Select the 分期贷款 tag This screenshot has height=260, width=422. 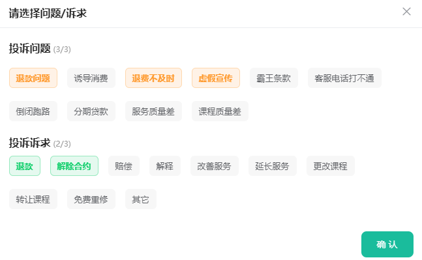[91, 111]
